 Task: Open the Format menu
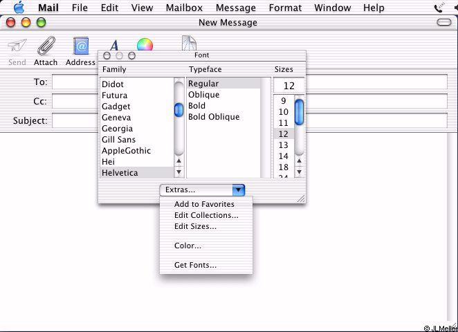(x=285, y=8)
